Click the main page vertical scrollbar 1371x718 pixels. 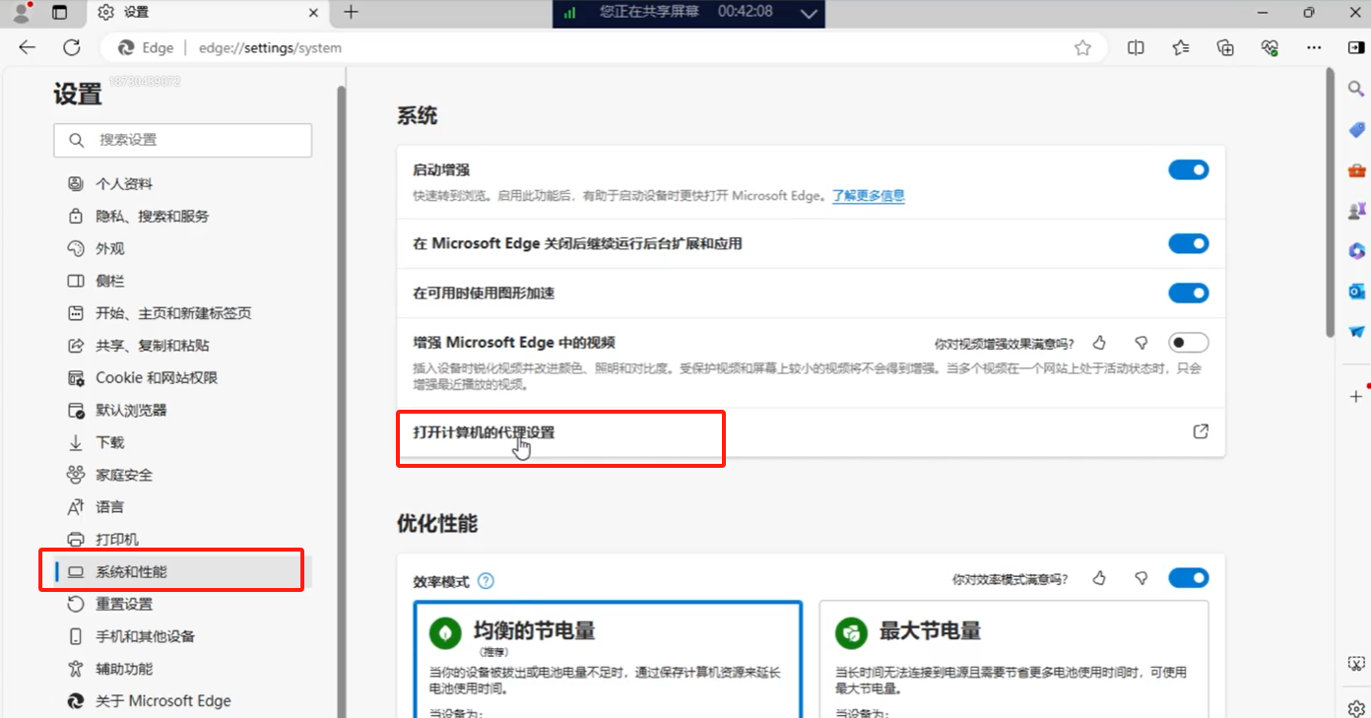(1331, 202)
